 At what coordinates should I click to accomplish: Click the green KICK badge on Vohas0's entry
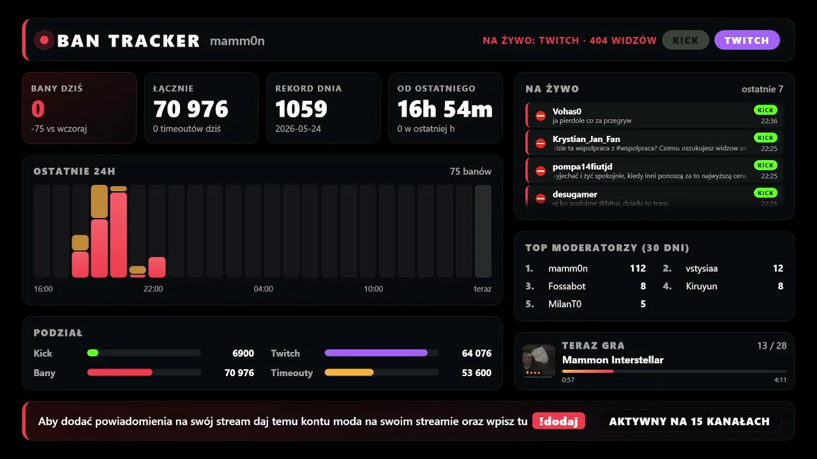pos(765,110)
